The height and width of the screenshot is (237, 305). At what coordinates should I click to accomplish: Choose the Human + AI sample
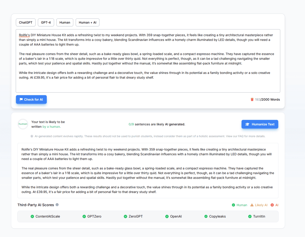point(88,22)
